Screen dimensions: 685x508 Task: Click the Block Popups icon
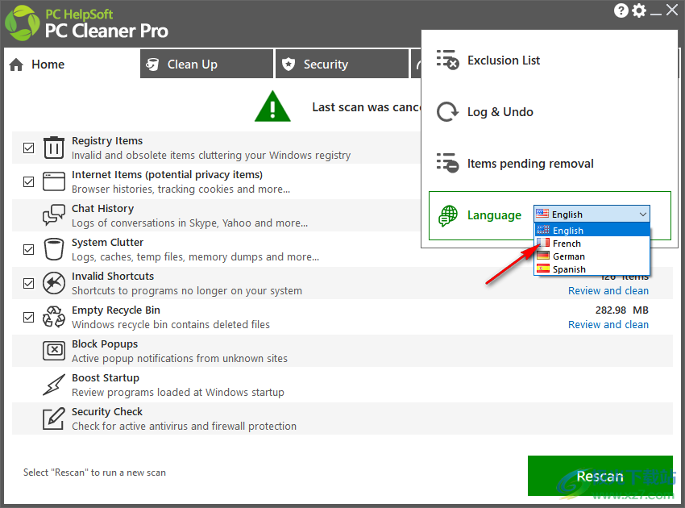[54, 351]
